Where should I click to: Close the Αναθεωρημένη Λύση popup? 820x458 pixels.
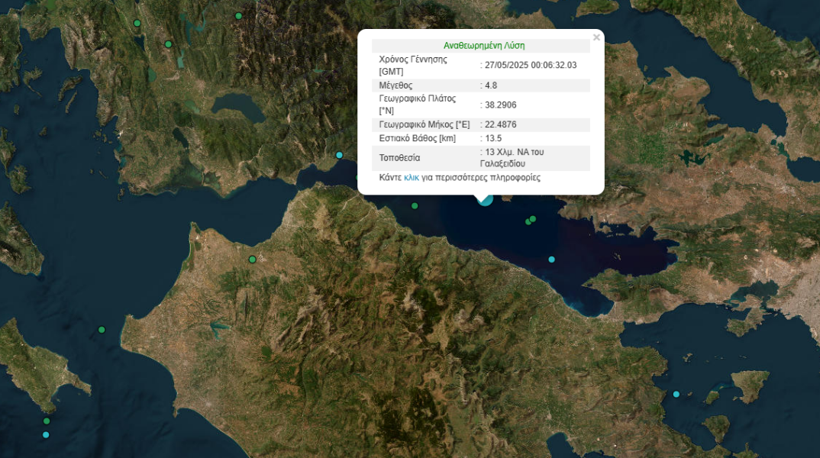(x=596, y=36)
